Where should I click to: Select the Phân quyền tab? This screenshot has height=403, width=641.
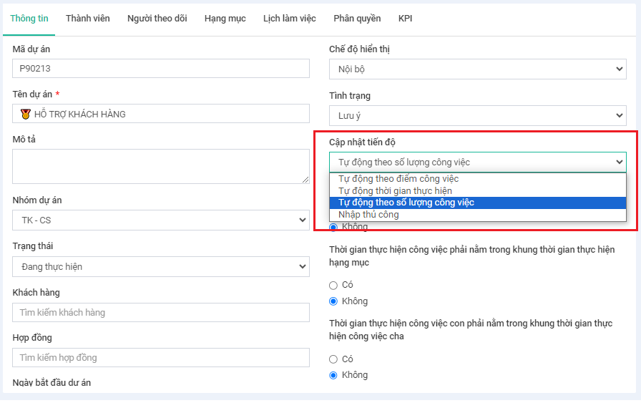point(357,19)
